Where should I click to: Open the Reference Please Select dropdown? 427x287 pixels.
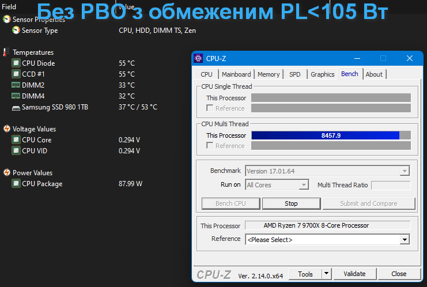[405, 240]
